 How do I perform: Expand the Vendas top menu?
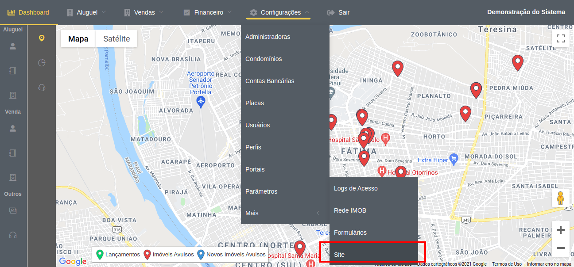point(144,12)
